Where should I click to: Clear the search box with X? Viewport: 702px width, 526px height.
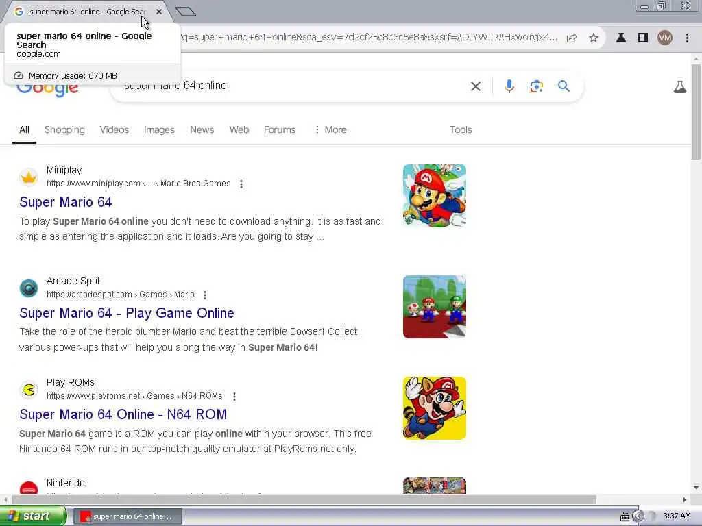coord(476,86)
